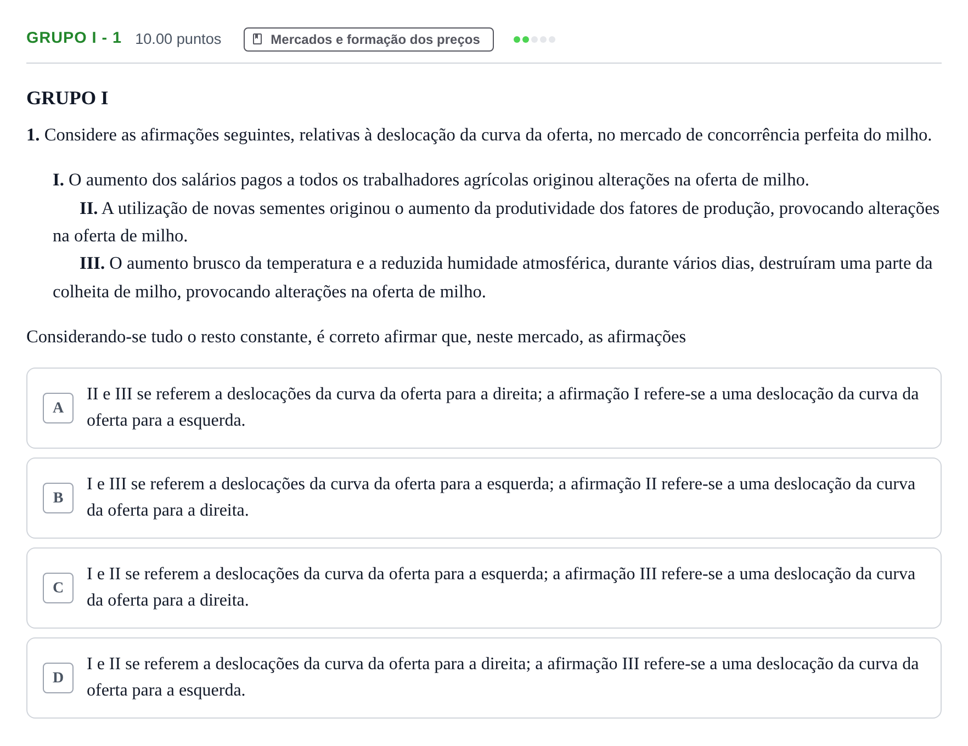The height and width of the screenshot is (746, 968).
Task: Open the Mercados e formação dos preços tag
Action: pyautogui.click(x=368, y=39)
